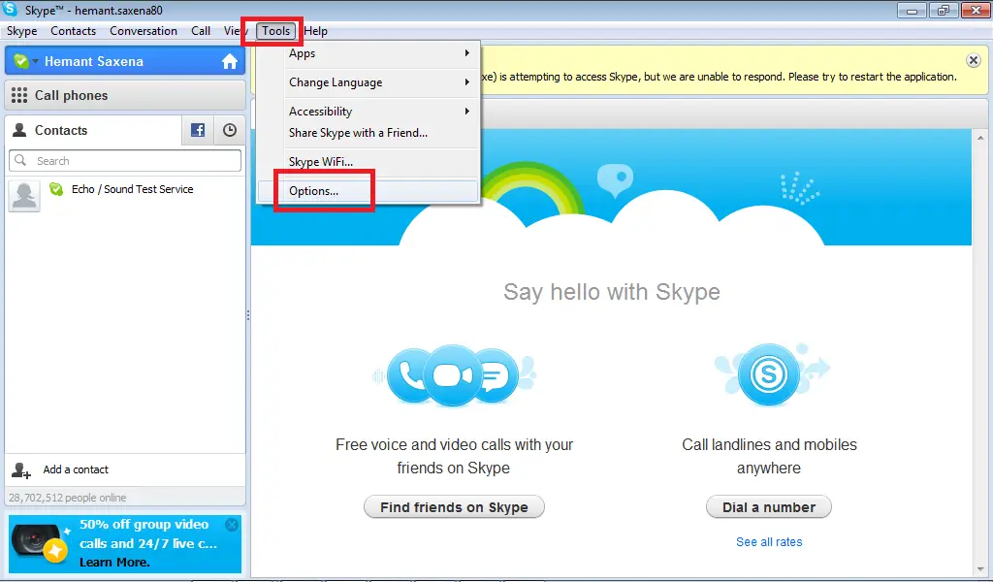Open the status dropdown next to Hemant Saxena
Screen dimensions: 993x582
point(36,61)
